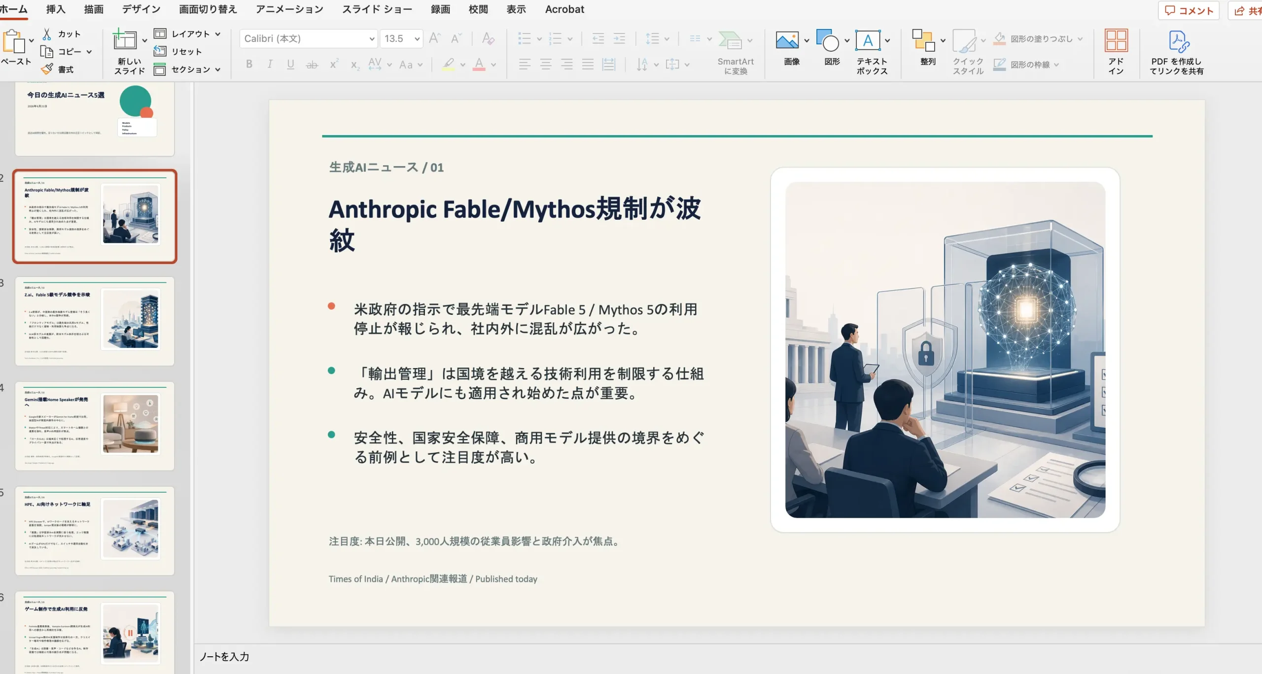This screenshot has height=674, width=1262.
Task: Pick text highlight color marker
Action: point(448,64)
